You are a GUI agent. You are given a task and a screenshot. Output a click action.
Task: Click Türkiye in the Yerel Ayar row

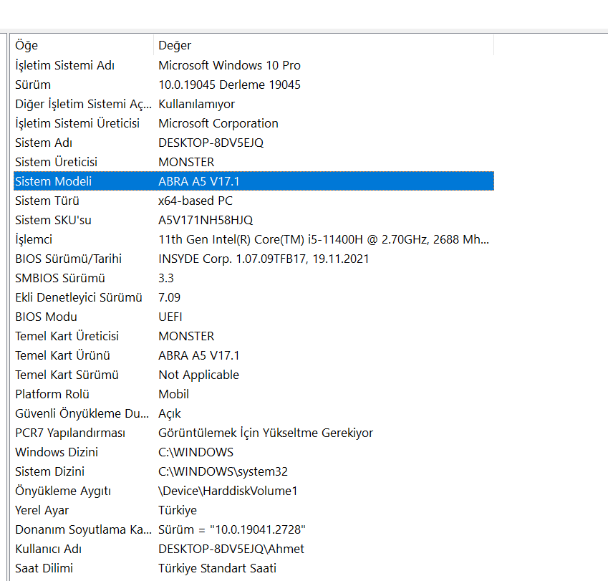178,510
